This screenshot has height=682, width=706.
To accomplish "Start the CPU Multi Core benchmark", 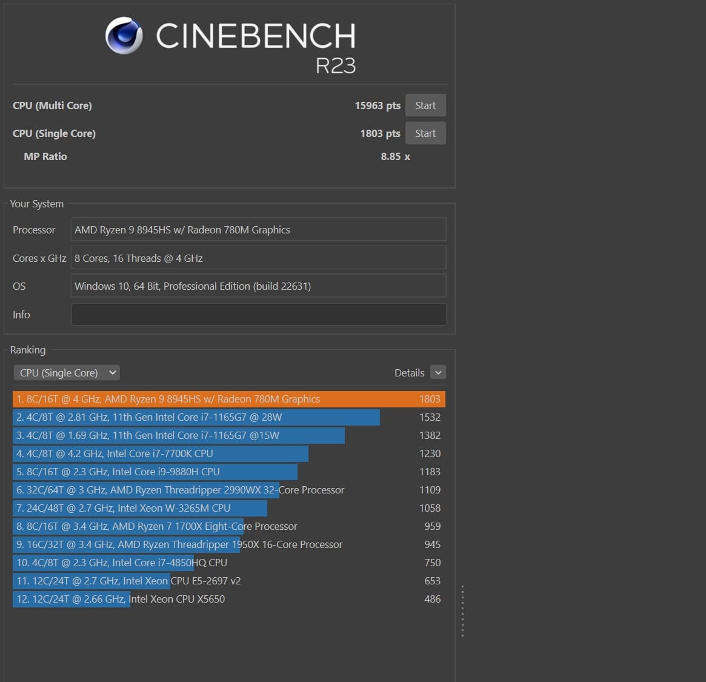I will (x=425, y=105).
